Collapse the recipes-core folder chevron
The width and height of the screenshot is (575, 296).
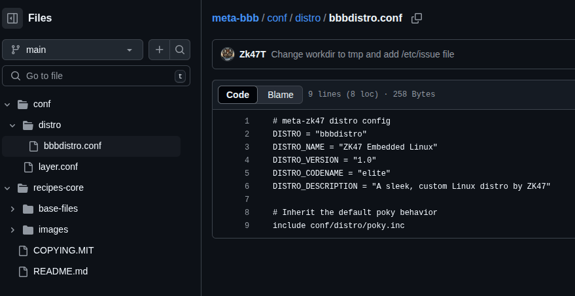[7, 188]
